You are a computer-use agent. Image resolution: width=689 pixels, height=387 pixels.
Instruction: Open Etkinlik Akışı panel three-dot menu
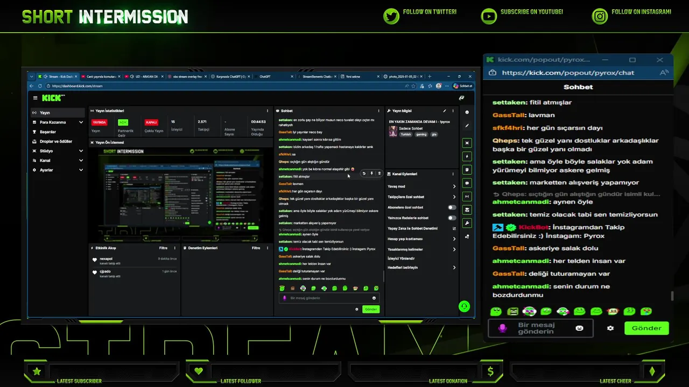tap(174, 248)
